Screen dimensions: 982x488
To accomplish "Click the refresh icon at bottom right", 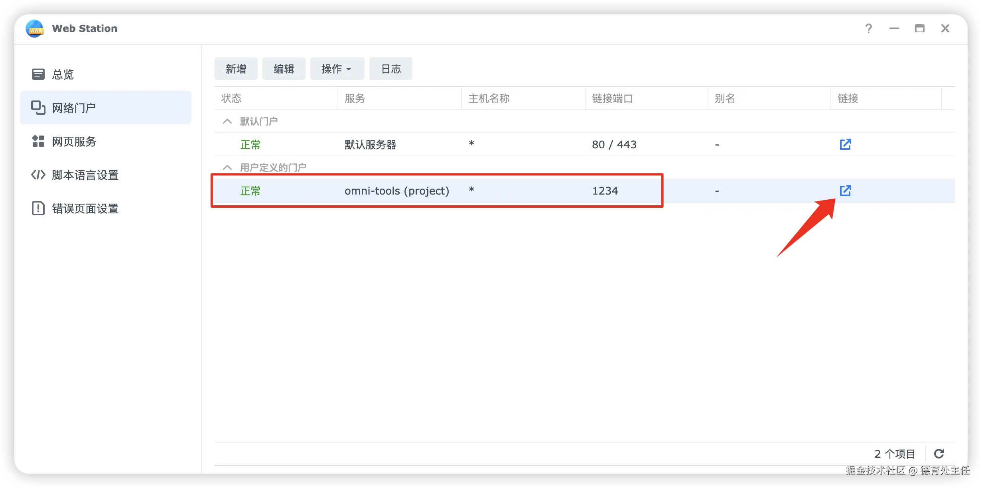I will coord(939,454).
